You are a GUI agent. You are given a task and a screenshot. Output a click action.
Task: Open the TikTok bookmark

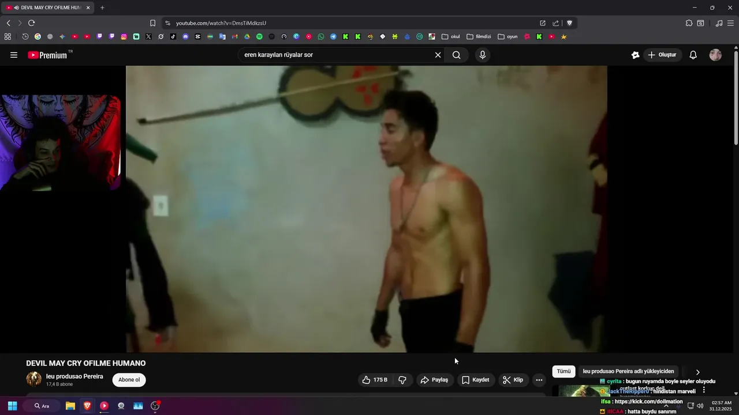coord(173,36)
